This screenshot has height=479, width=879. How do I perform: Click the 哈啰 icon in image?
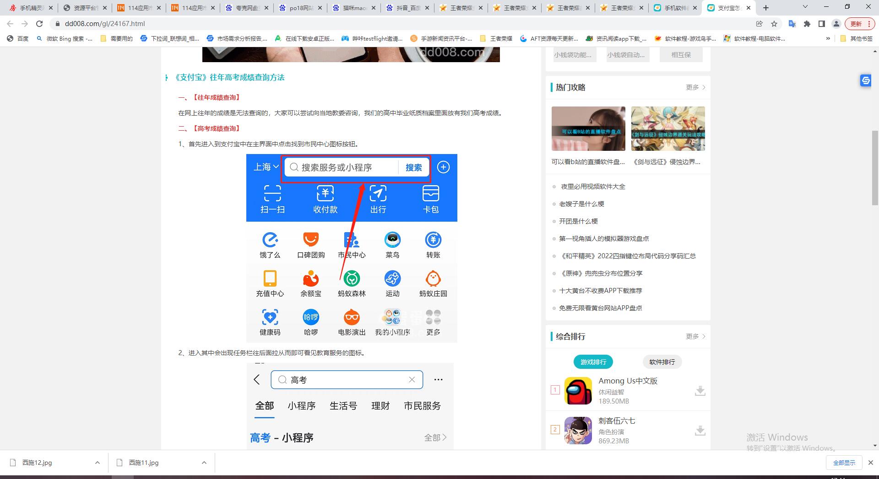[x=311, y=323]
